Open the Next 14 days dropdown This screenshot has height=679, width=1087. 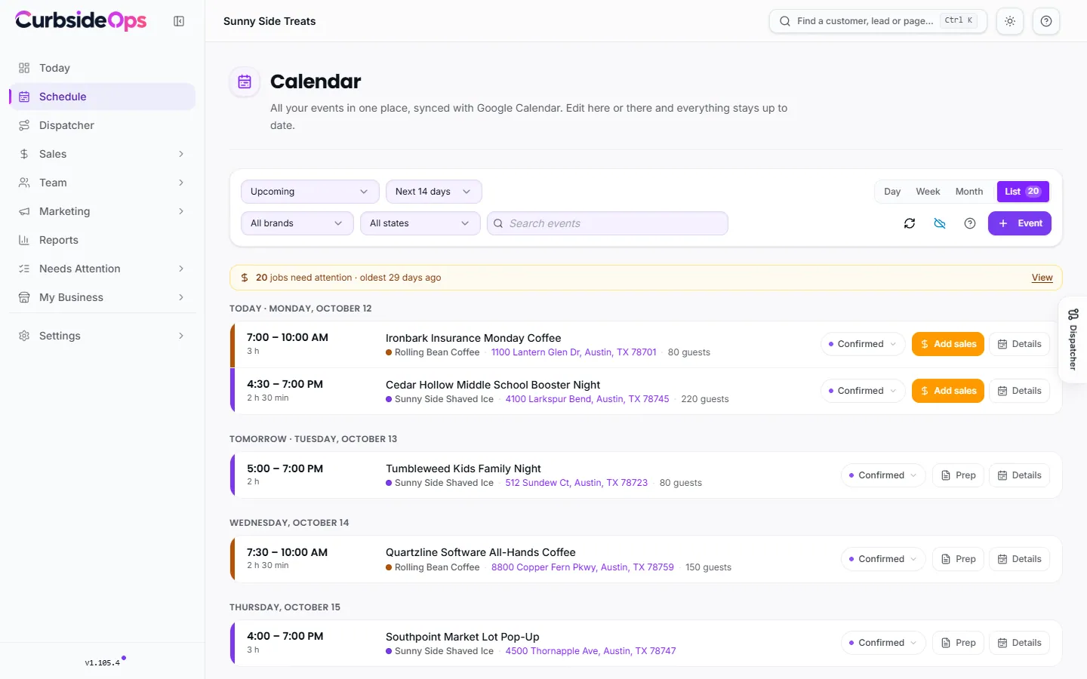tap(433, 192)
